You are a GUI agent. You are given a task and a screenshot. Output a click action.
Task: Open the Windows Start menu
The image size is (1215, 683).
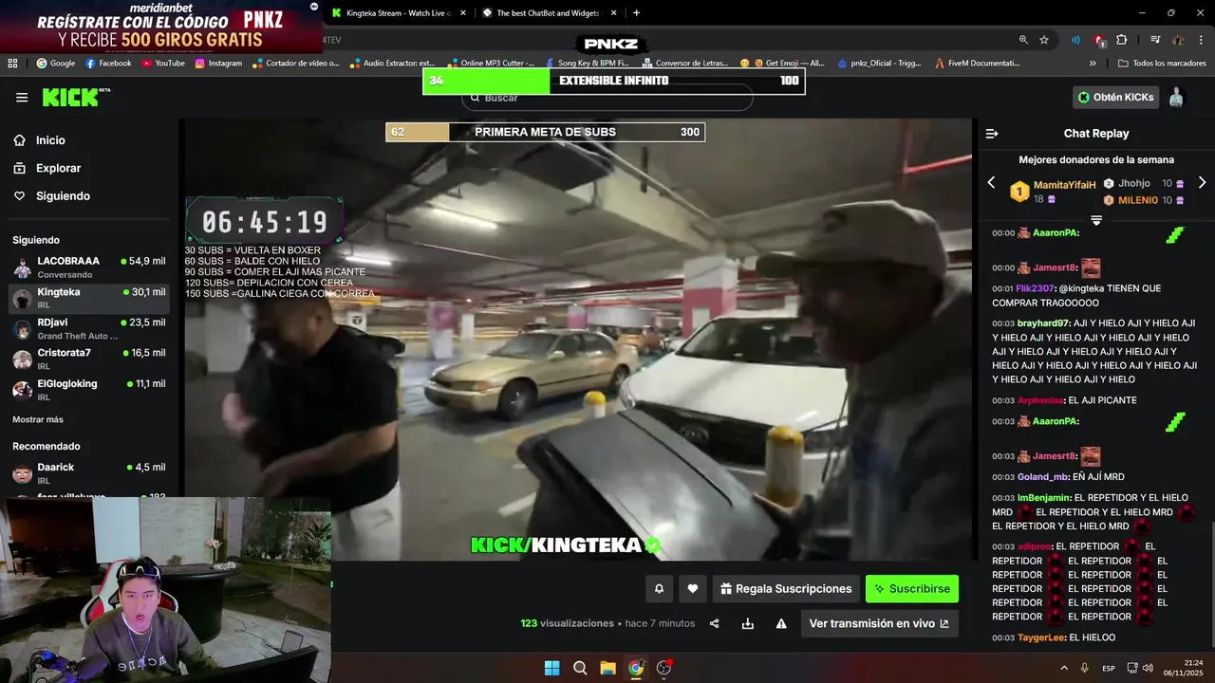click(x=551, y=668)
